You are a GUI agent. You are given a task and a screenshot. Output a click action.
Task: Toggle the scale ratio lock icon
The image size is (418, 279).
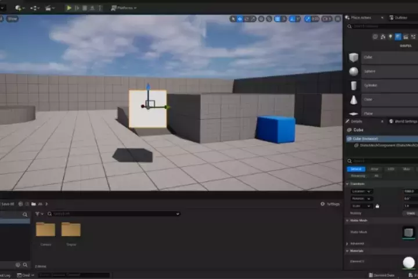(x=377, y=206)
